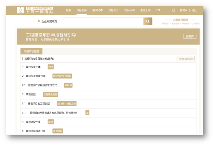Click the location pin icon beside 企业专属网页
The width and height of the screenshot is (214, 146).
(39, 21)
